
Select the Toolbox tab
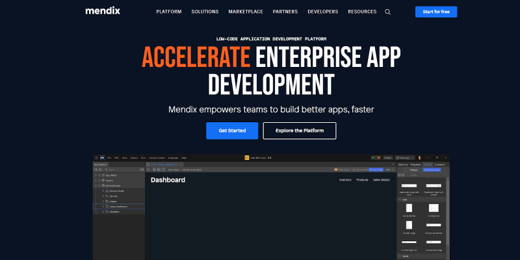(x=428, y=164)
